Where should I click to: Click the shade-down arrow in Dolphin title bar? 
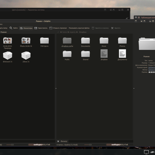click(x=141, y=21)
